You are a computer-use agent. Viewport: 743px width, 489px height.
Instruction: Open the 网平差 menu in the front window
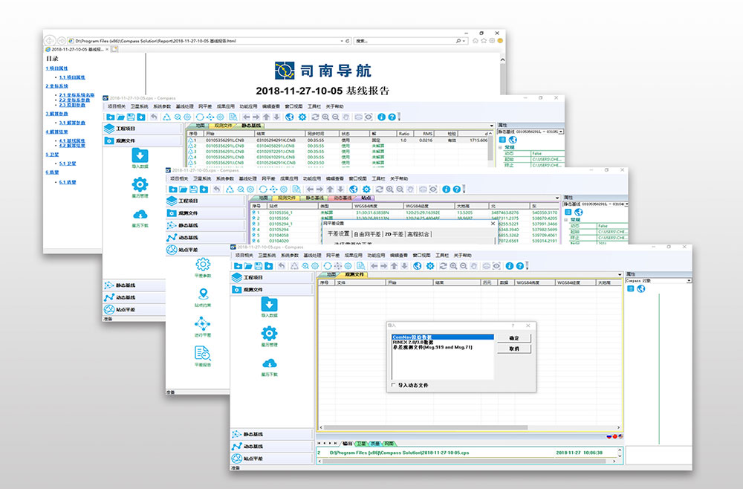click(x=332, y=256)
